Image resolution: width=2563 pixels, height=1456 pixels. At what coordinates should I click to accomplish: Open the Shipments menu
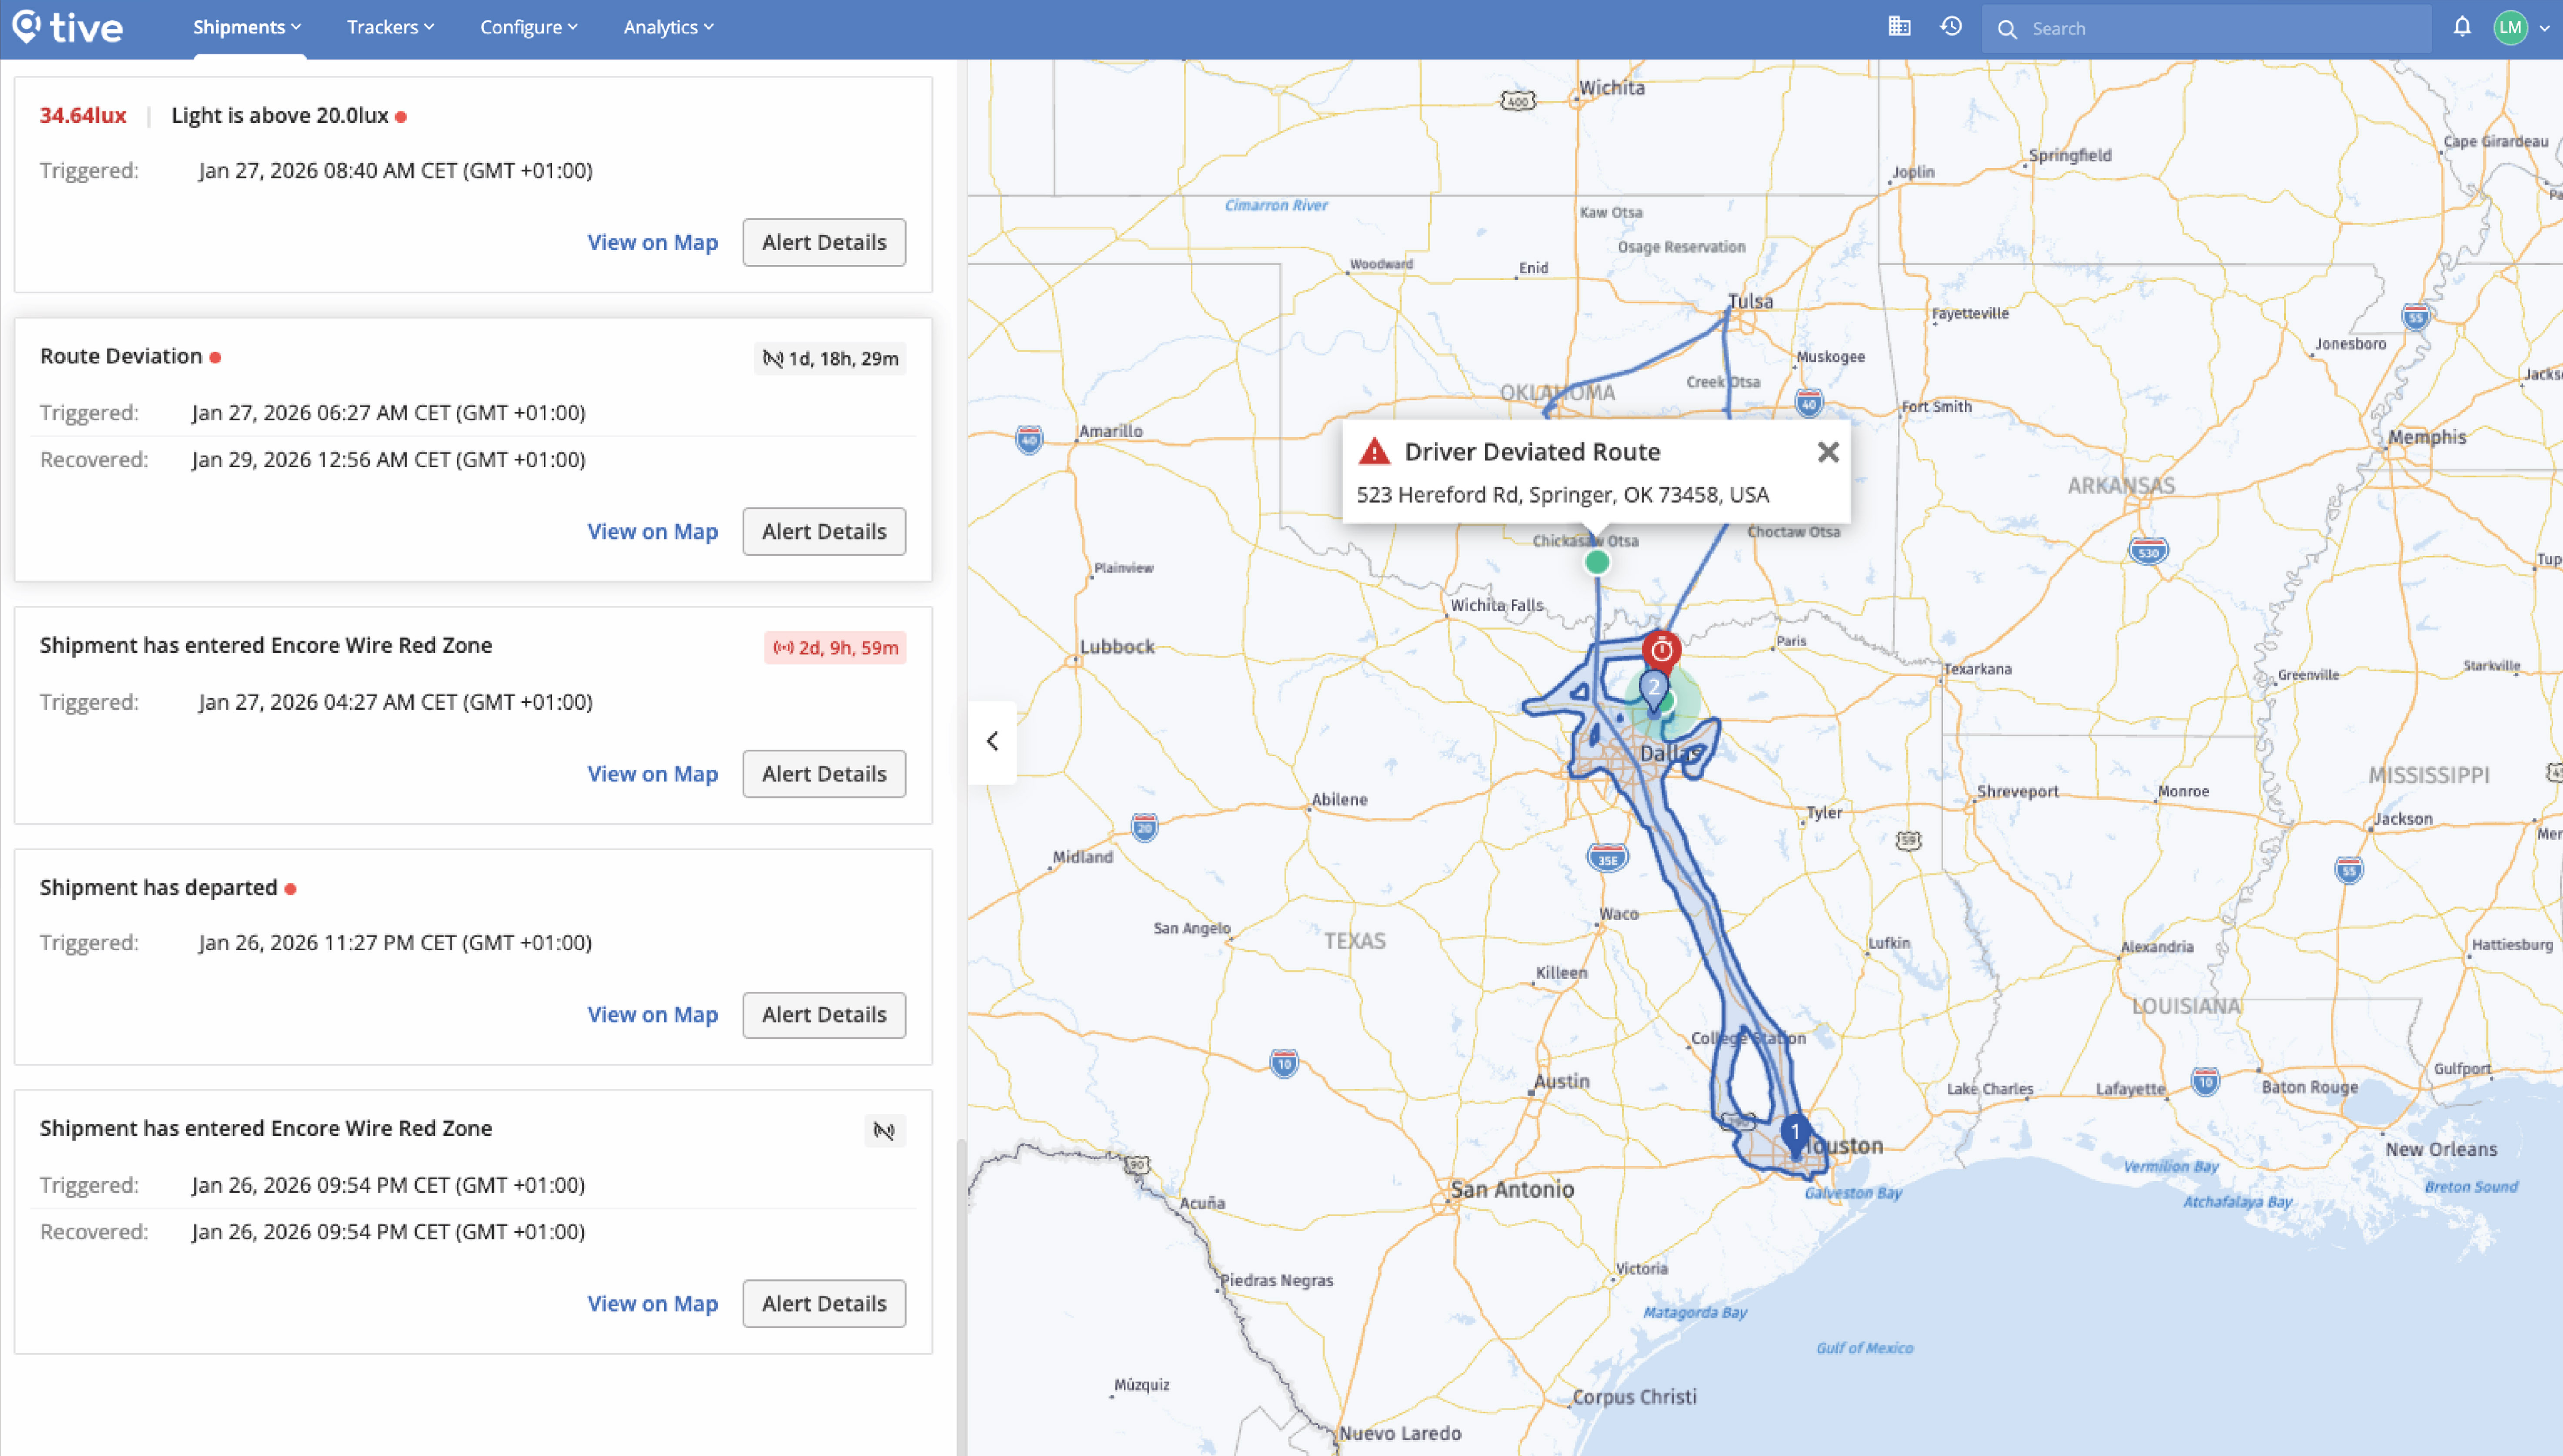point(247,27)
